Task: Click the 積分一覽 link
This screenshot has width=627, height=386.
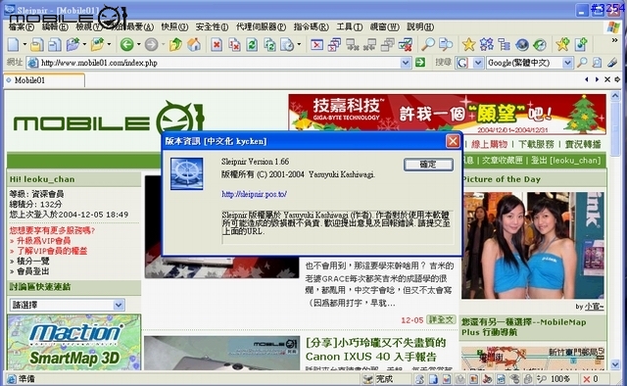Action: 32,261
